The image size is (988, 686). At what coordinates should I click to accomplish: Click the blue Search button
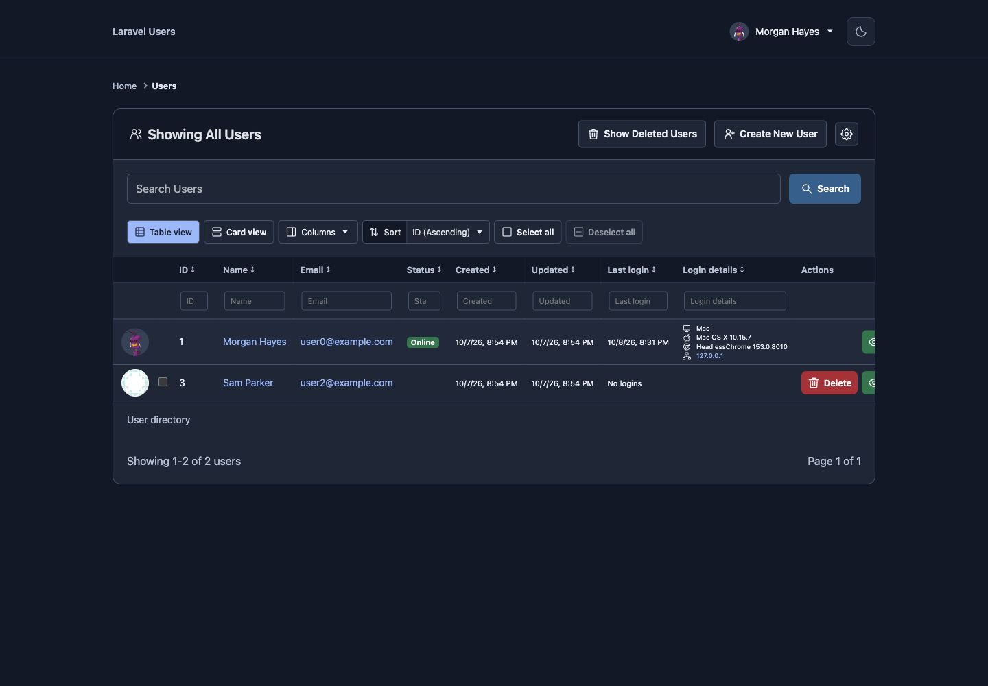825,189
